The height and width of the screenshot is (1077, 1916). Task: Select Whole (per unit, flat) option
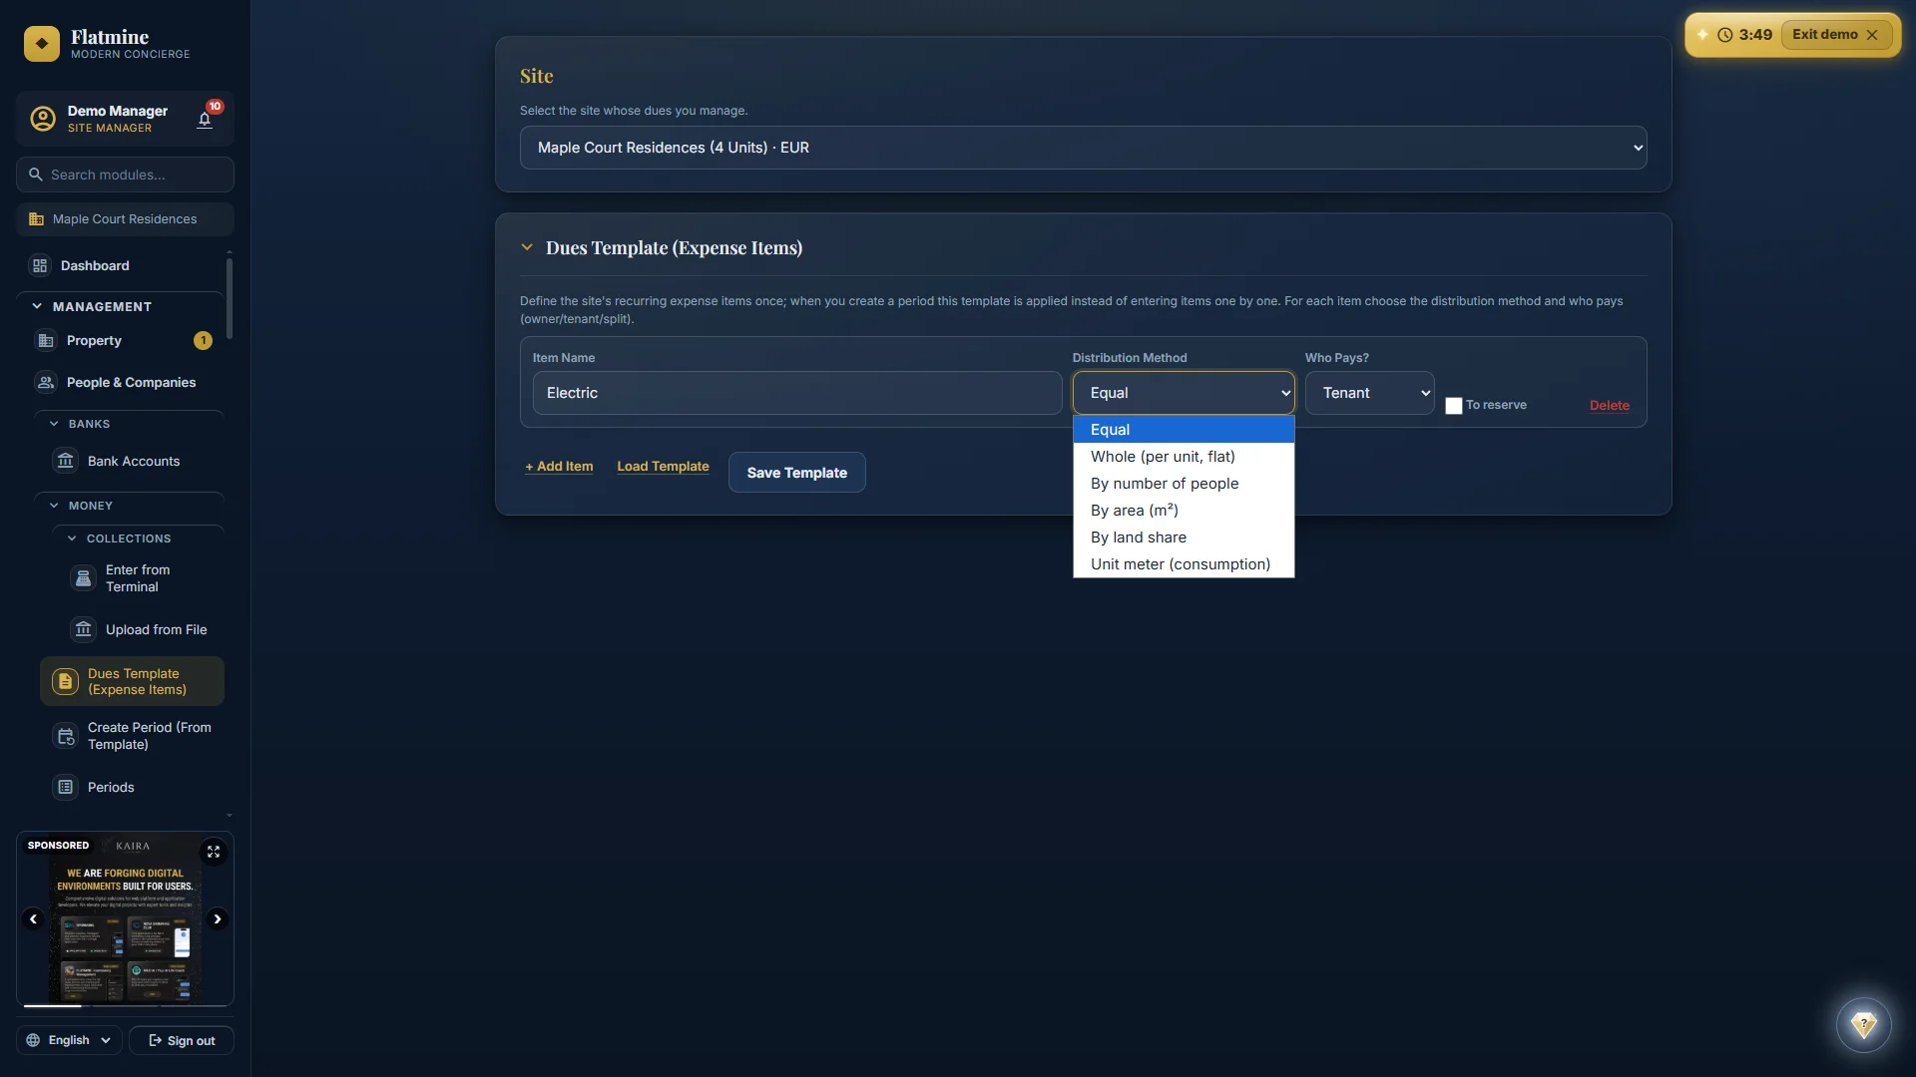[x=1184, y=457]
